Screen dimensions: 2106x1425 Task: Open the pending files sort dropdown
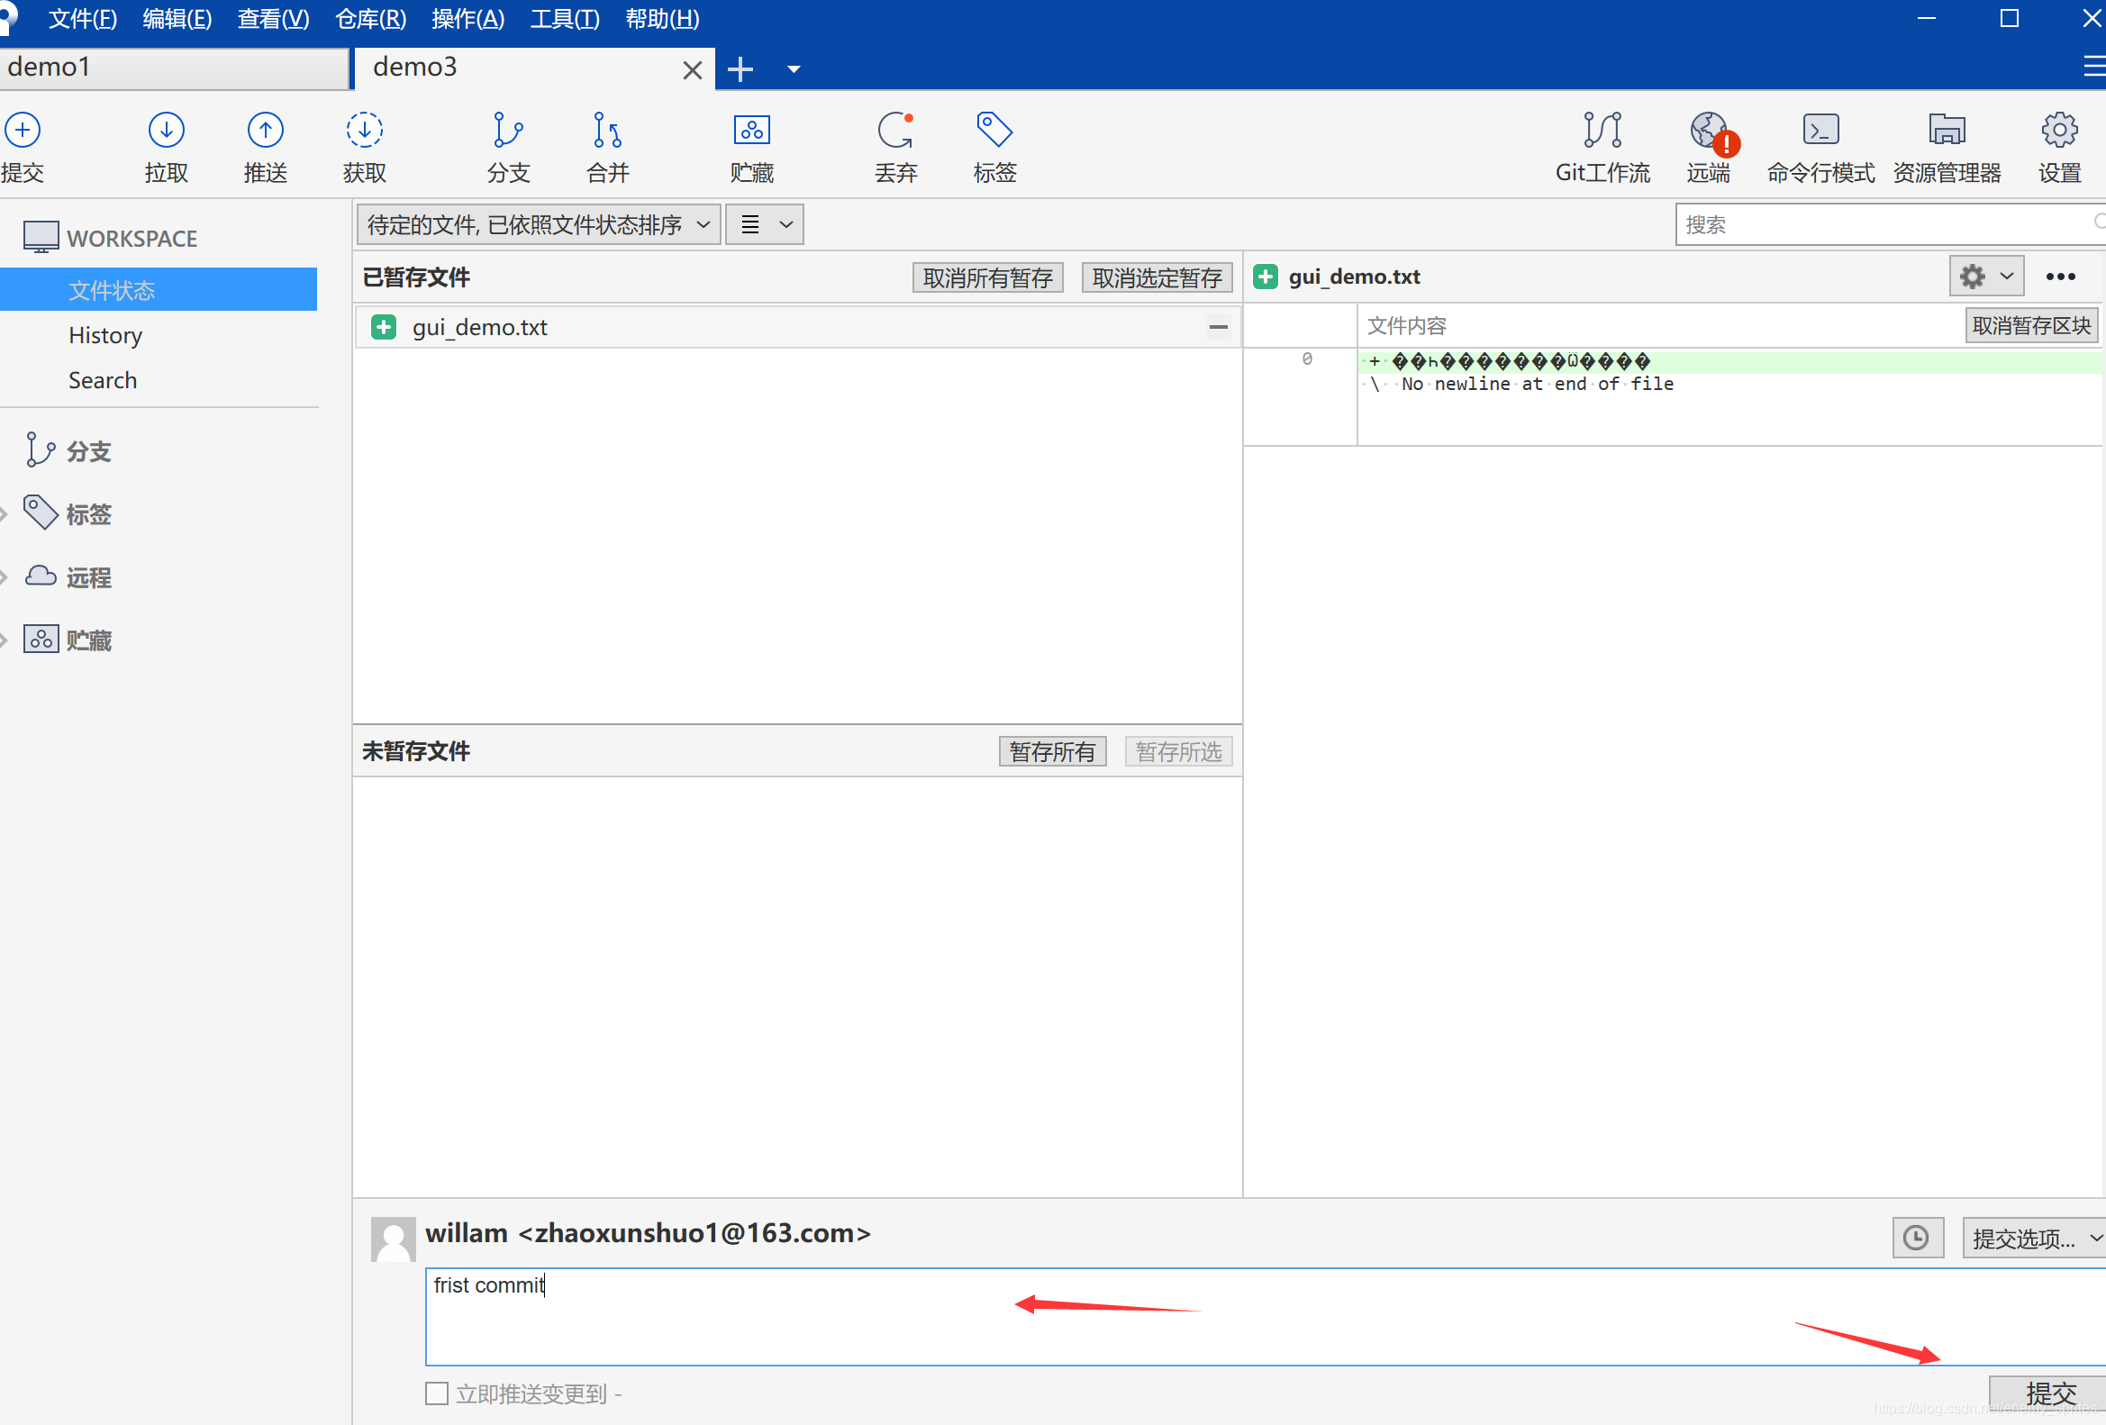(539, 224)
